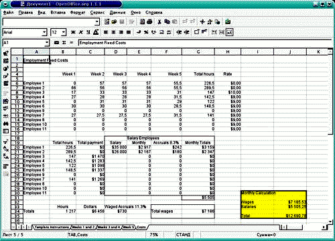Viewport: 335px width, 241px height.
Task: Open the Сервис menu
Action: point(97,13)
